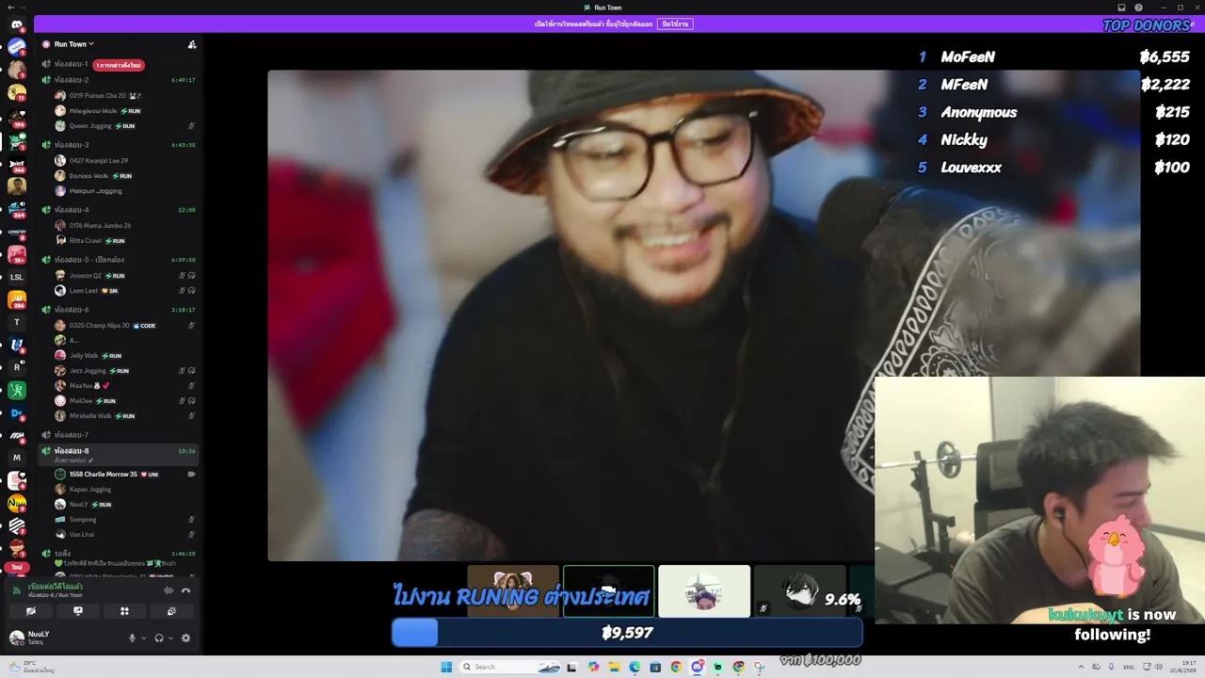The image size is (1205, 678).
Task: Share your screen button
Action: pyautogui.click(x=78, y=611)
